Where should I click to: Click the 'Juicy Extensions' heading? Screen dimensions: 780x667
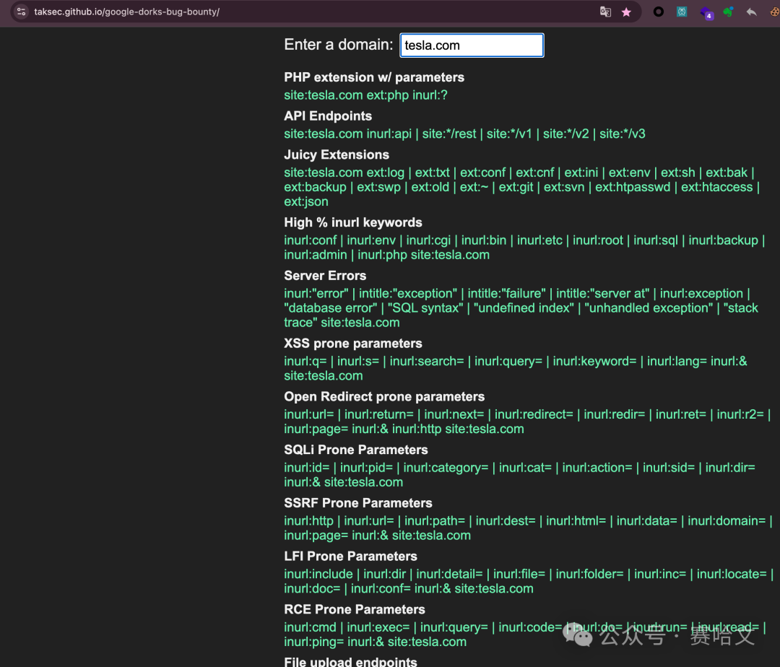pos(337,154)
